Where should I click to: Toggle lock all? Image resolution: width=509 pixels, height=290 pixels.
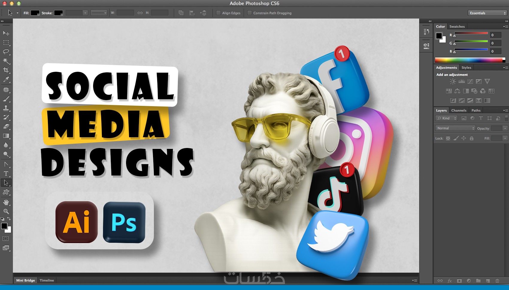472,138
